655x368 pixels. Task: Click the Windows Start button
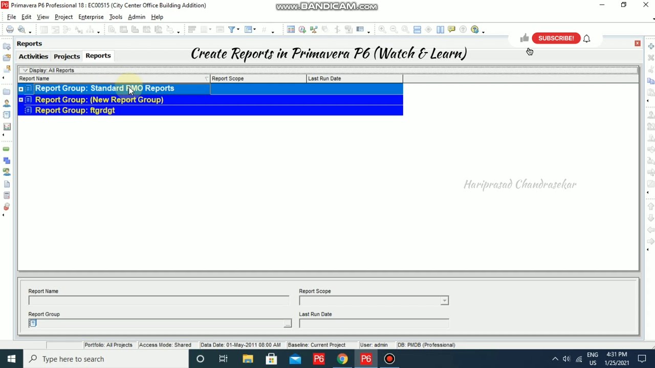[x=11, y=359]
